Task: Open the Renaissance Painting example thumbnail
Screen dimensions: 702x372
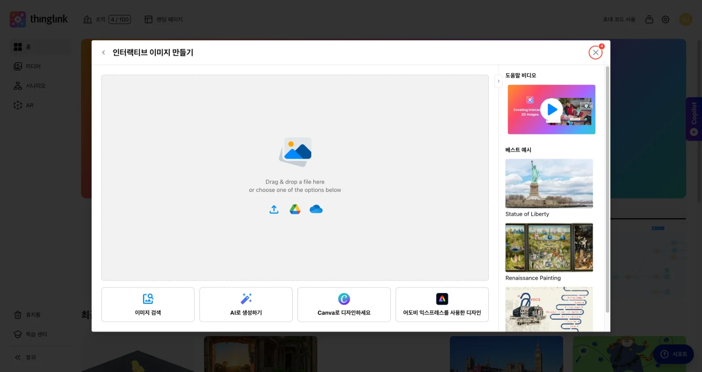Action: pos(549,248)
